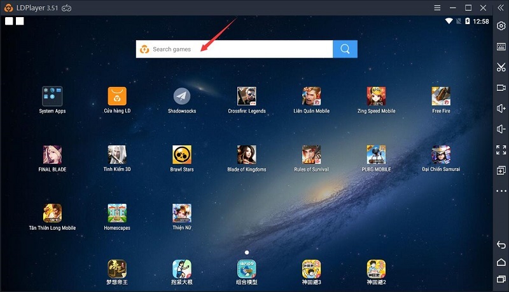The height and width of the screenshot is (292, 509).
Task: Select the home screen page indicator dot
Action: tap(247, 252)
